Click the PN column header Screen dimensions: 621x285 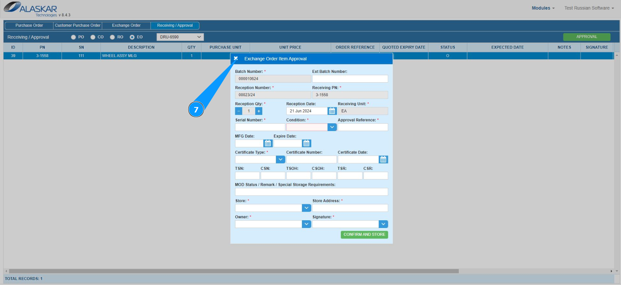pos(42,47)
